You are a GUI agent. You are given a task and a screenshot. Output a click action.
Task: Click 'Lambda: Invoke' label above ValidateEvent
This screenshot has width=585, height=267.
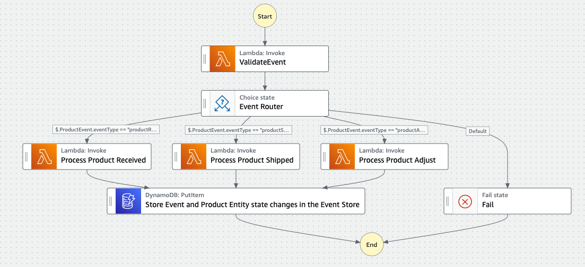262,53
